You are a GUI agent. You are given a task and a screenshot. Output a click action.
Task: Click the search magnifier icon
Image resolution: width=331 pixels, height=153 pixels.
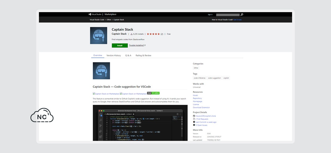(x=242, y=15)
